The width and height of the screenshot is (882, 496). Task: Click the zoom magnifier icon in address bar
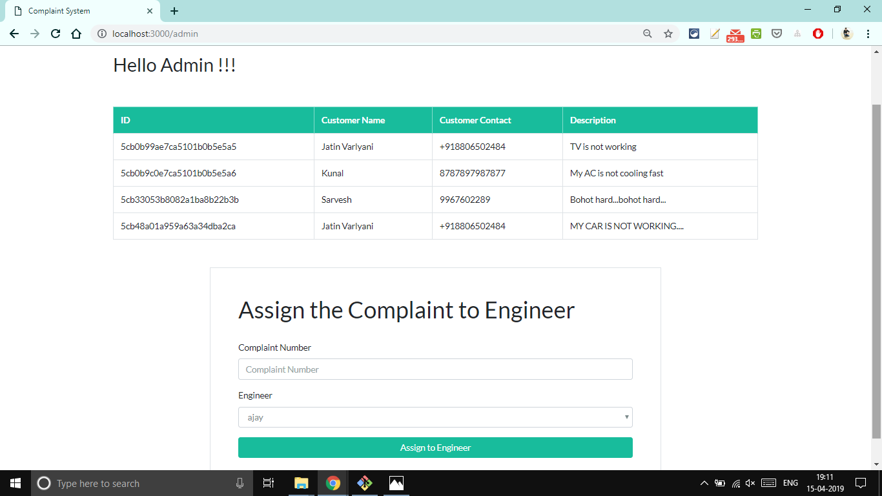[647, 34]
